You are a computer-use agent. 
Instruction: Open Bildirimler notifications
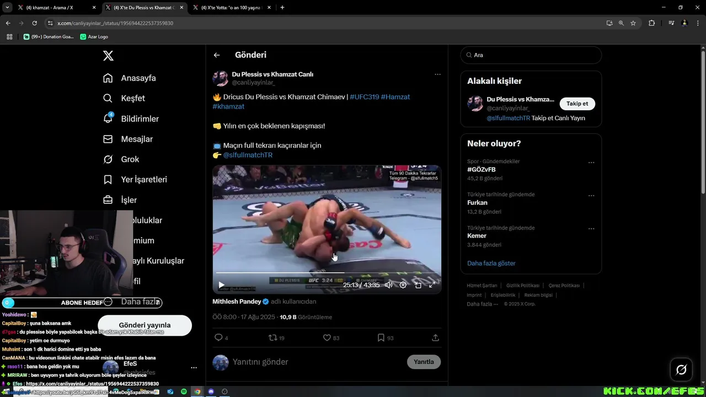pyautogui.click(x=131, y=119)
